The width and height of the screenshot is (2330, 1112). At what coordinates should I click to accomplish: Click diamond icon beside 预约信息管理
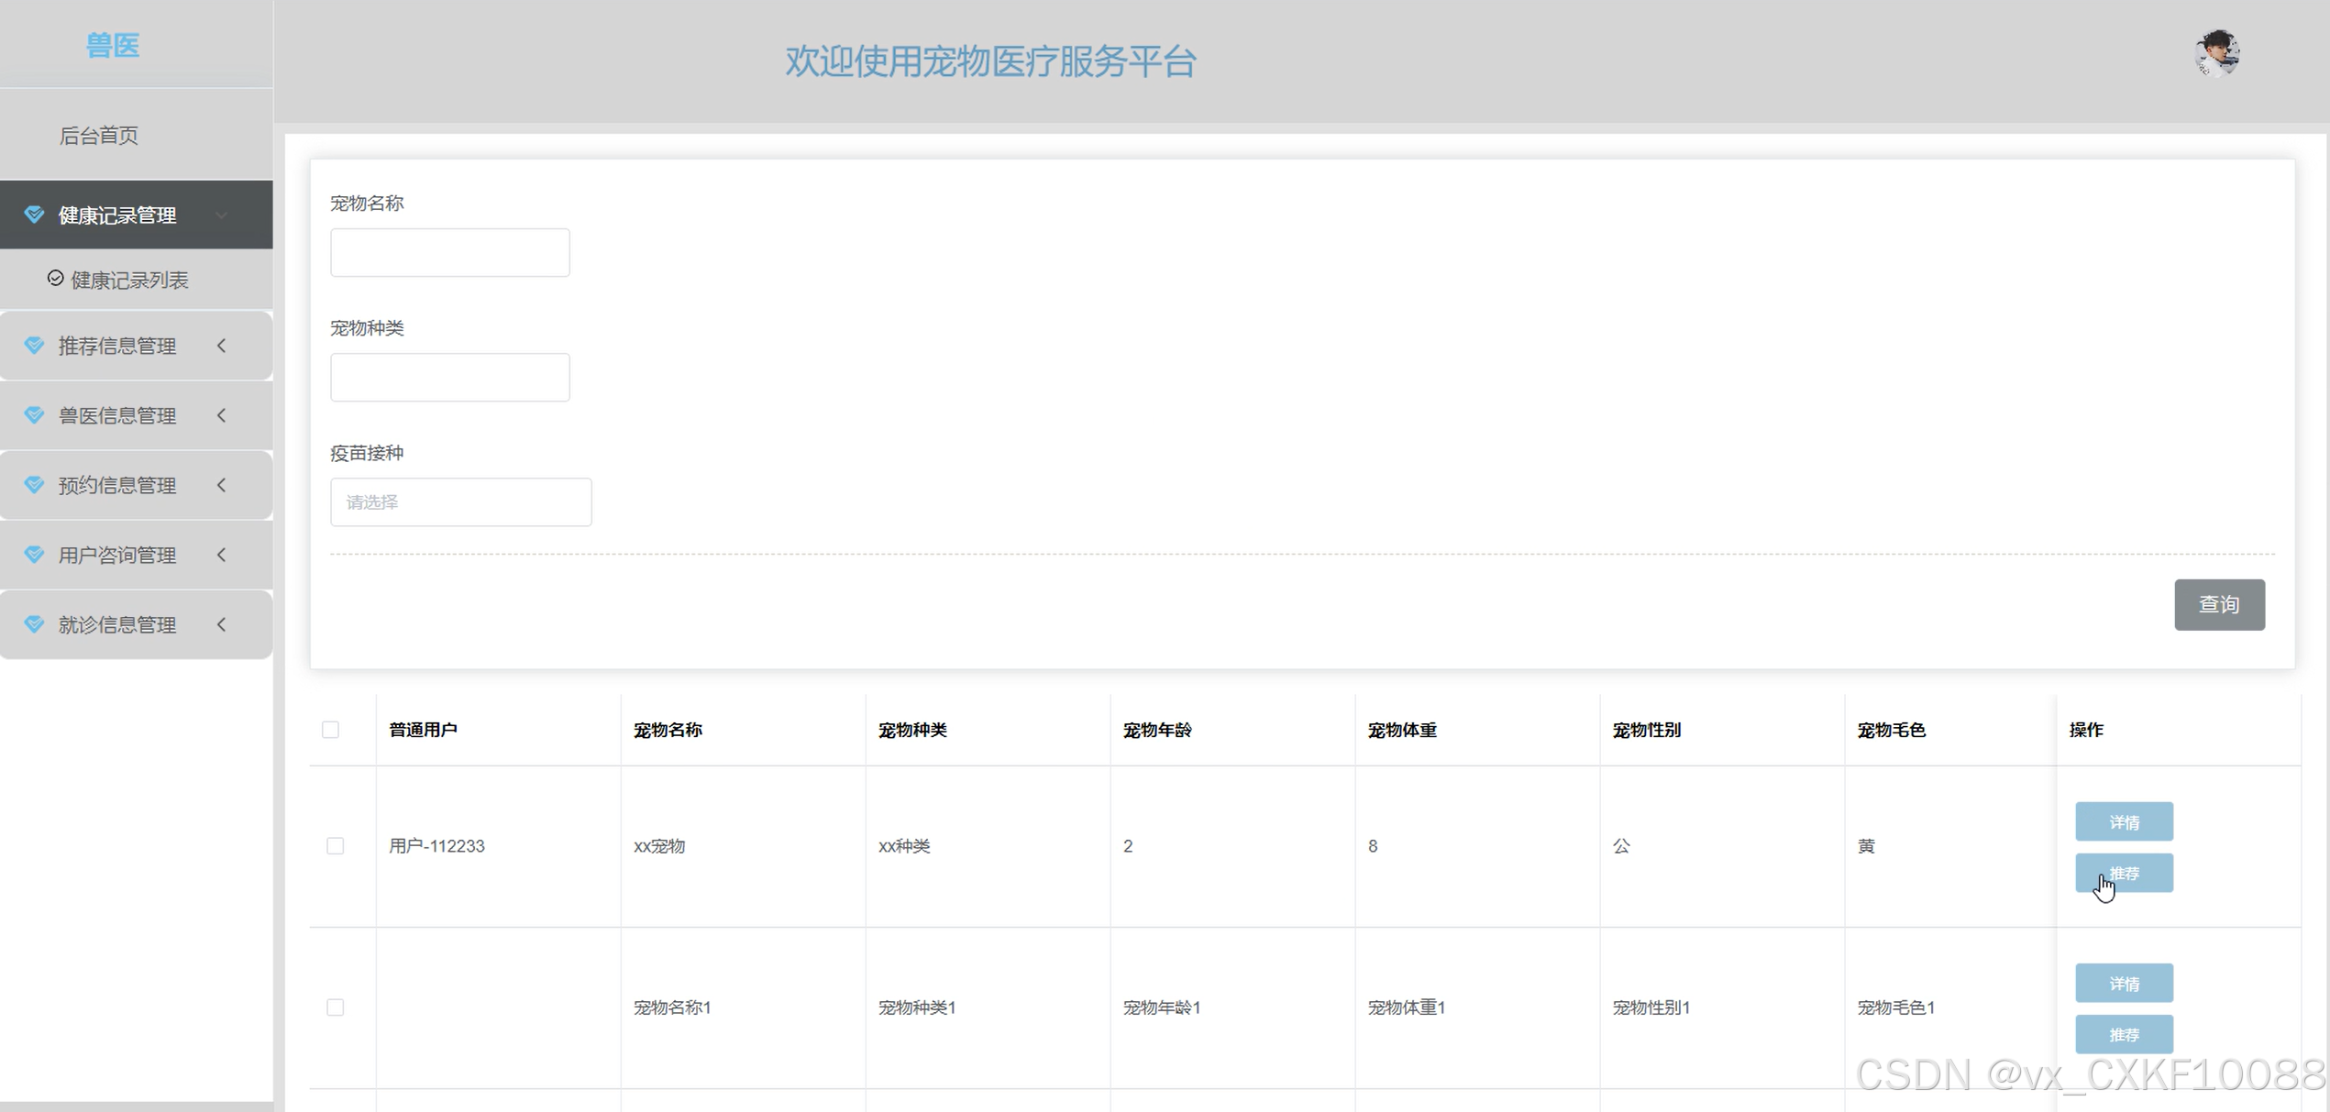[x=34, y=485]
